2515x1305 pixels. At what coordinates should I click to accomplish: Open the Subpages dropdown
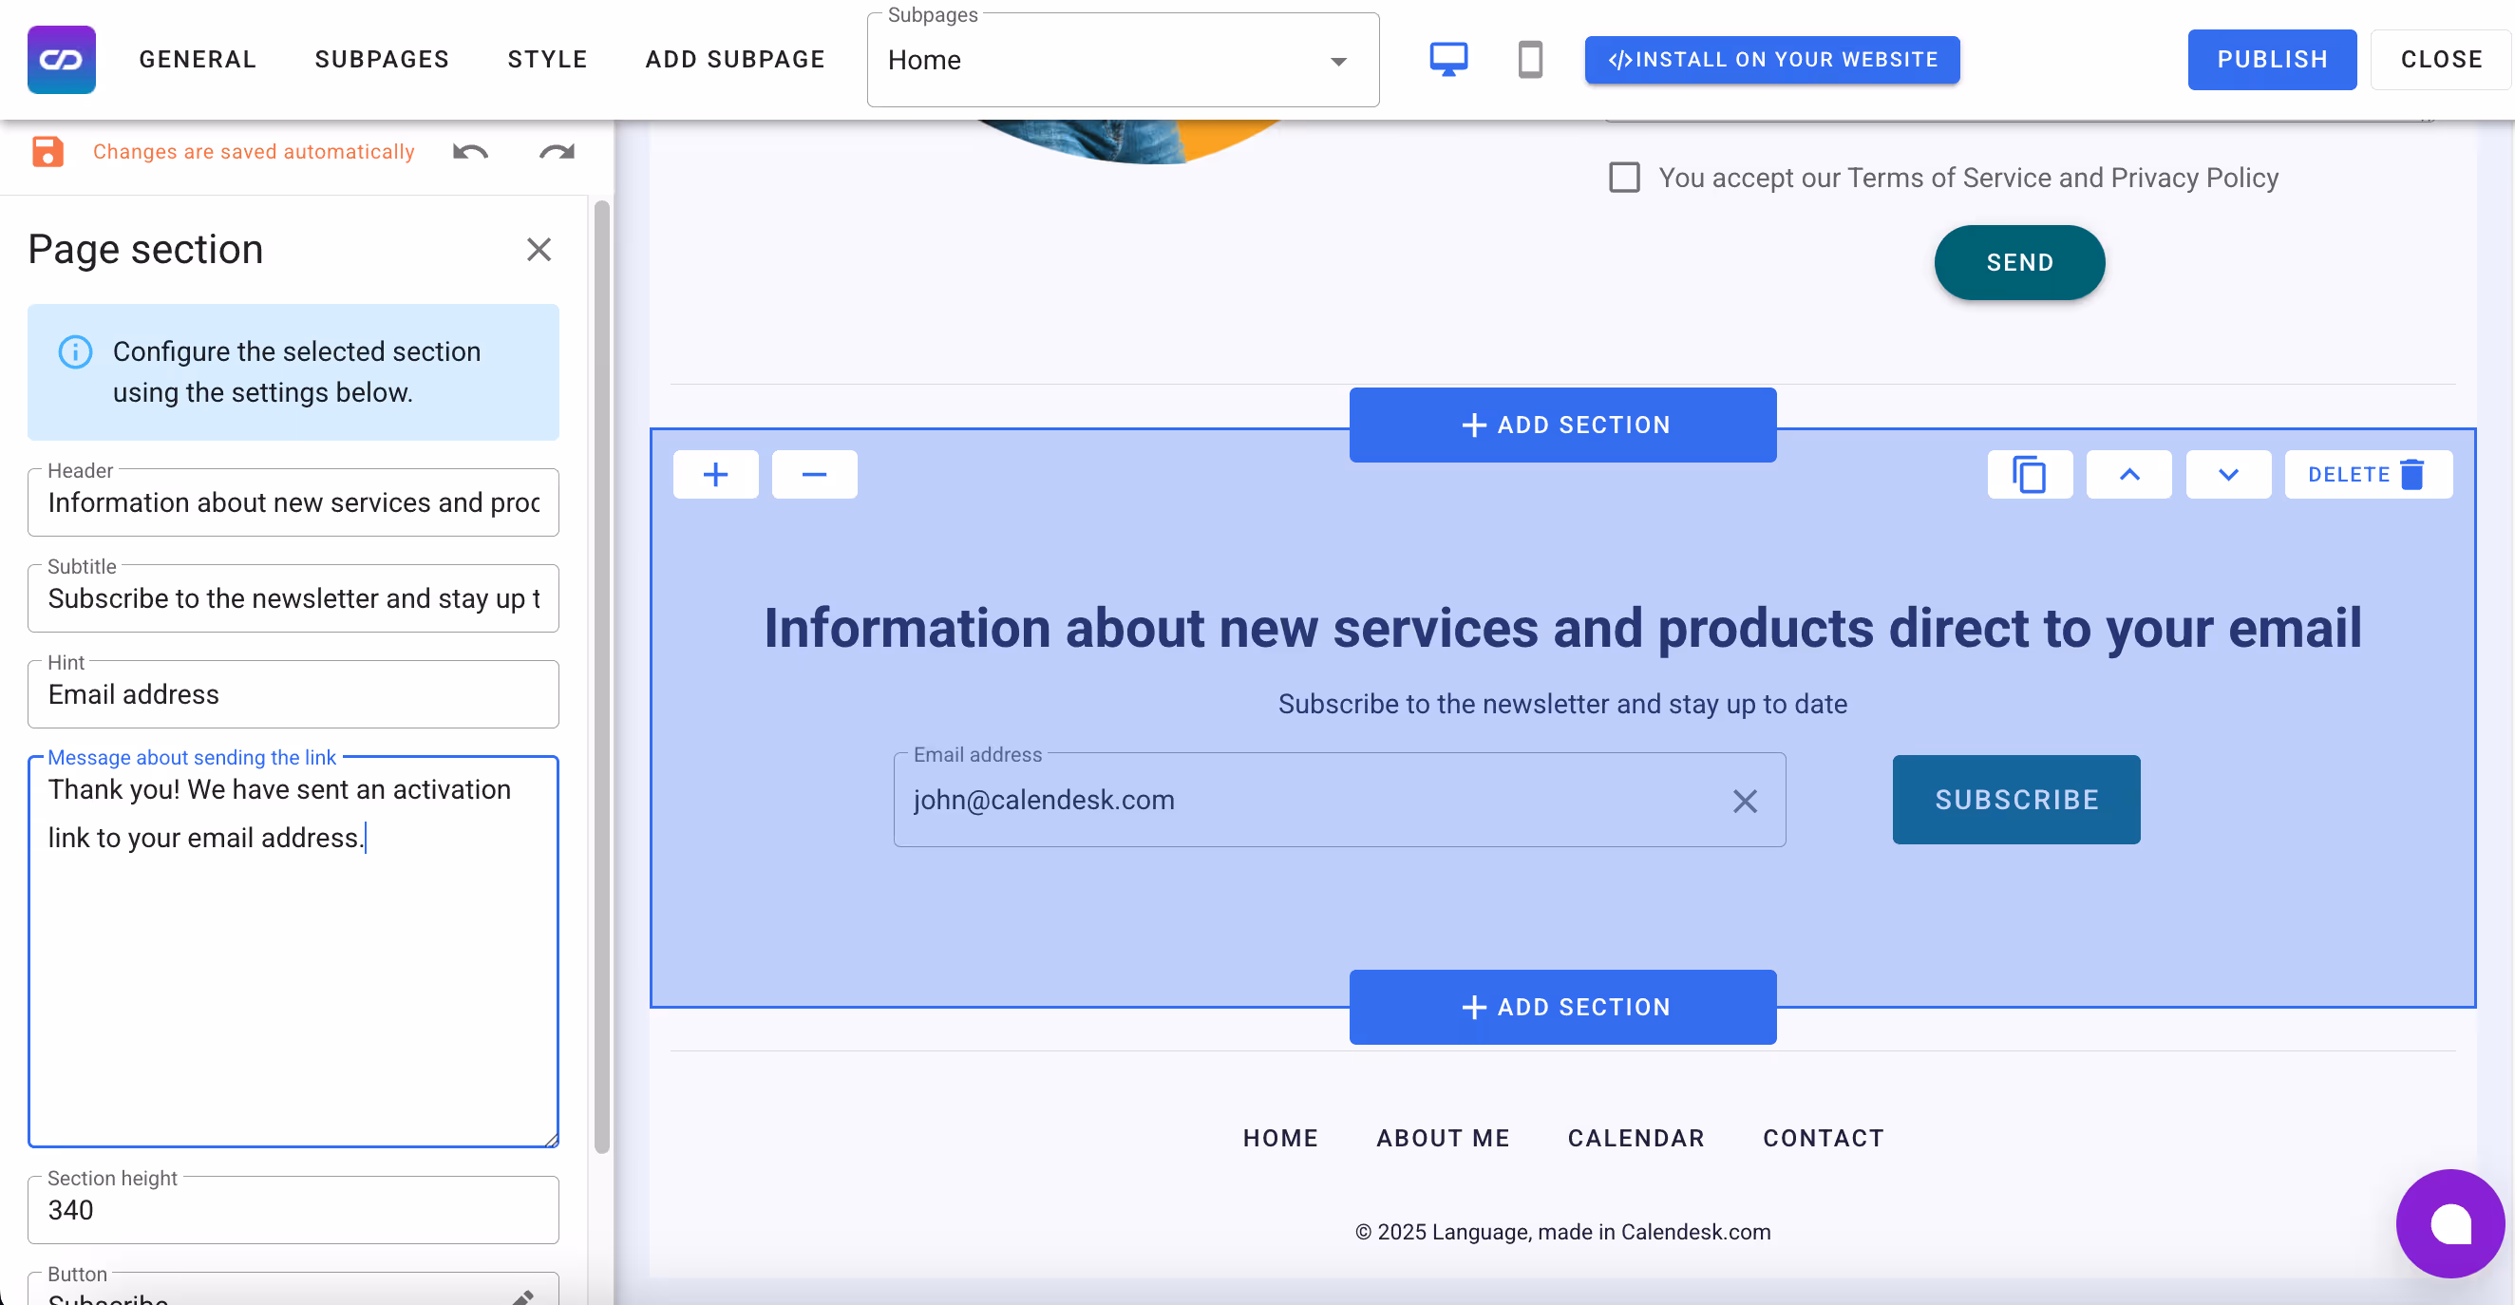[x=1337, y=60]
